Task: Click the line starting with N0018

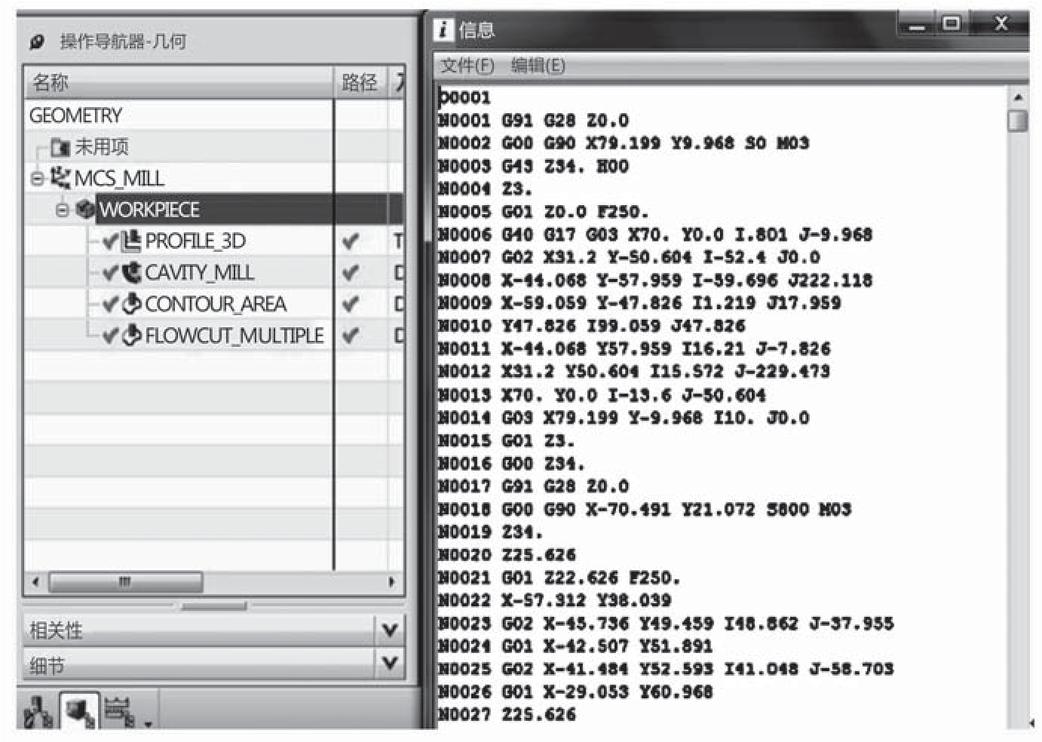Action: coord(645,510)
